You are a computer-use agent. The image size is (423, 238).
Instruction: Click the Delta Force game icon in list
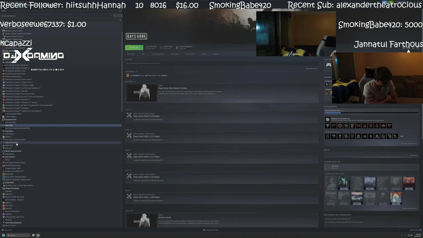coord(4,145)
